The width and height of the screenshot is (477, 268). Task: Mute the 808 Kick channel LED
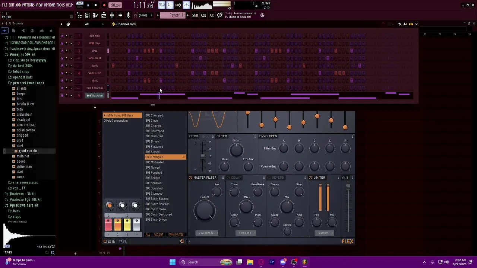[62, 36]
